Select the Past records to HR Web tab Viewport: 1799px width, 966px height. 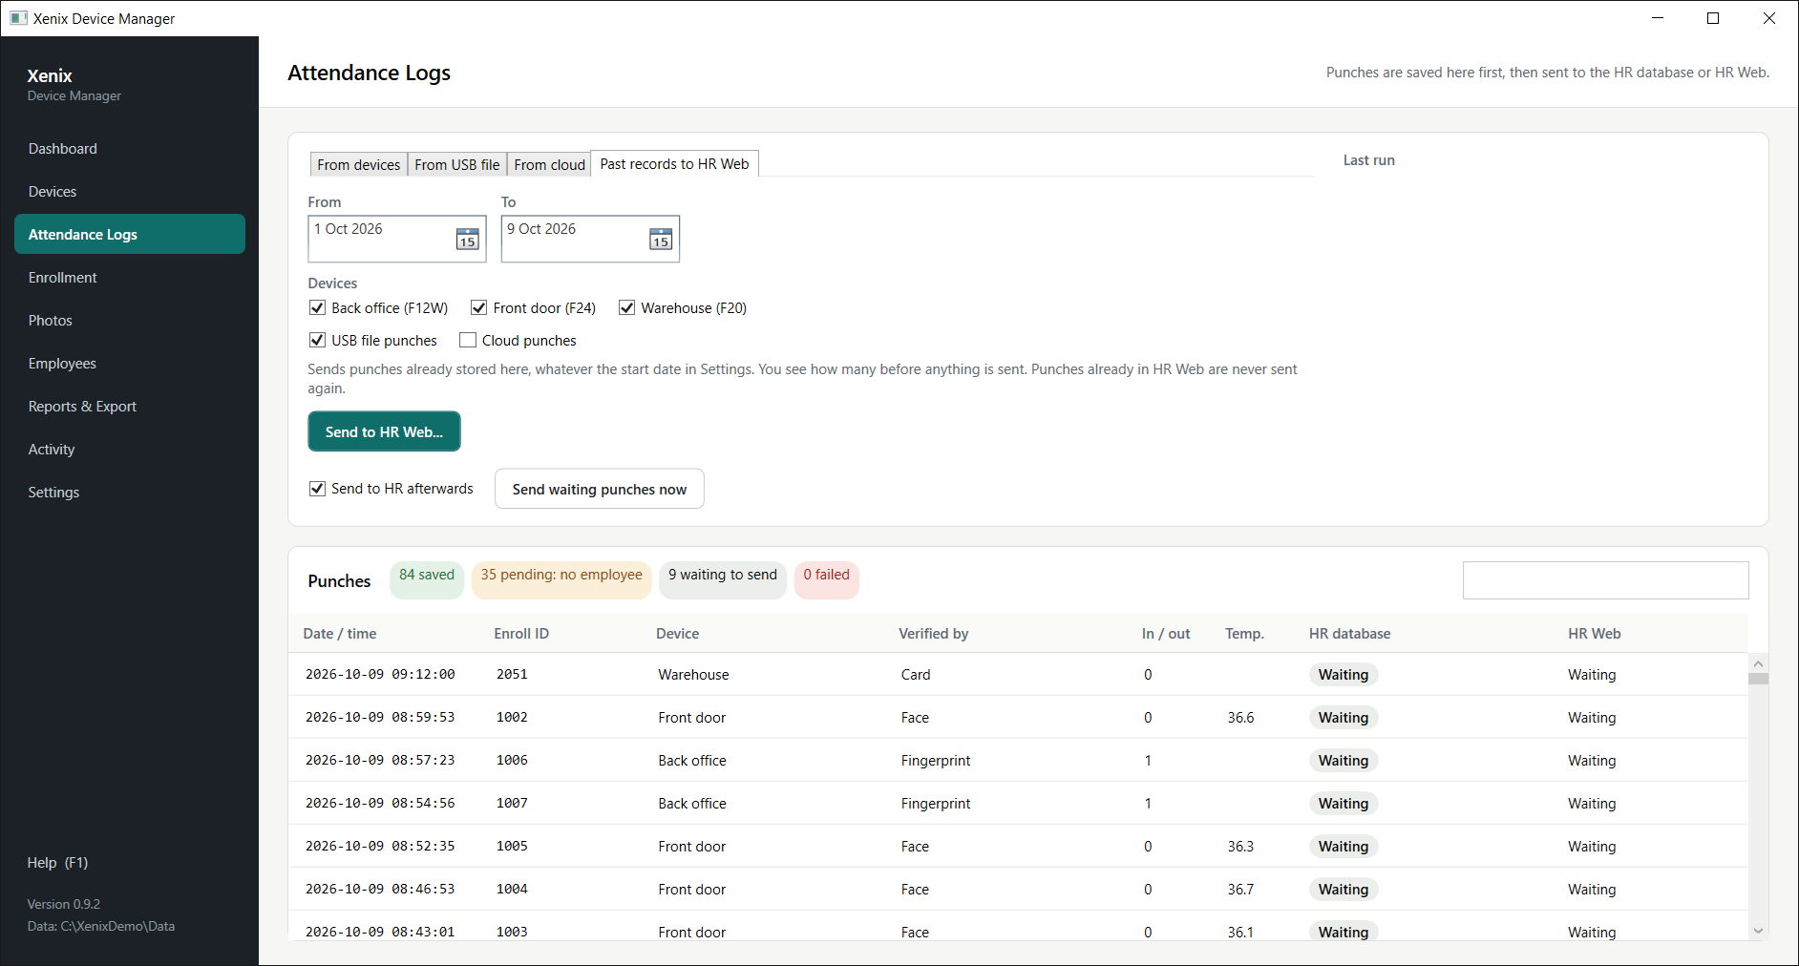675,164
